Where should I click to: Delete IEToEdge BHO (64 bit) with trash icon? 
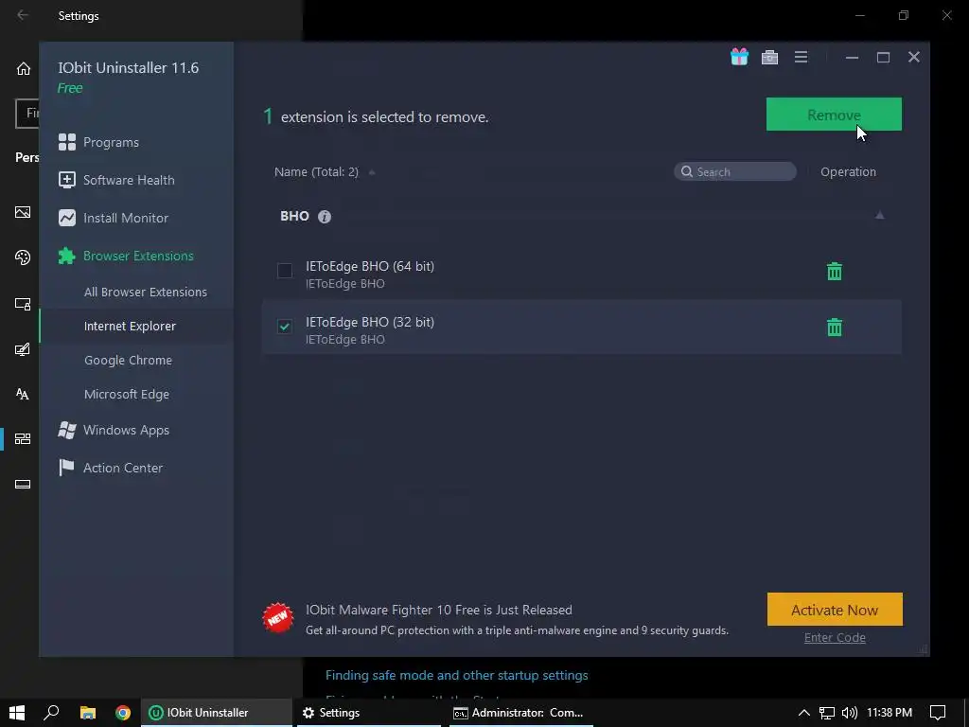pyautogui.click(x=835, y=272)
